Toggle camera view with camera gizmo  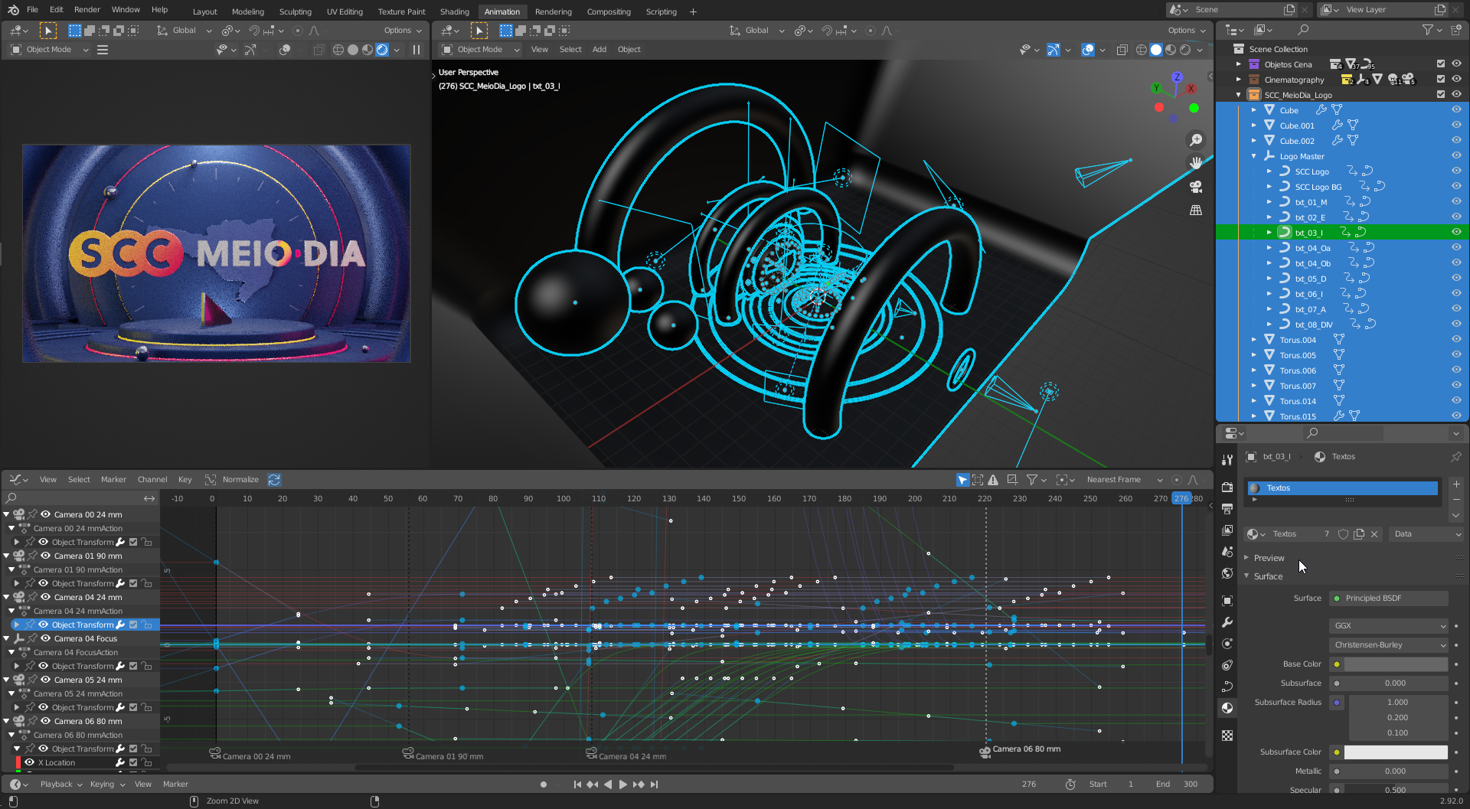pos(1195,187)
